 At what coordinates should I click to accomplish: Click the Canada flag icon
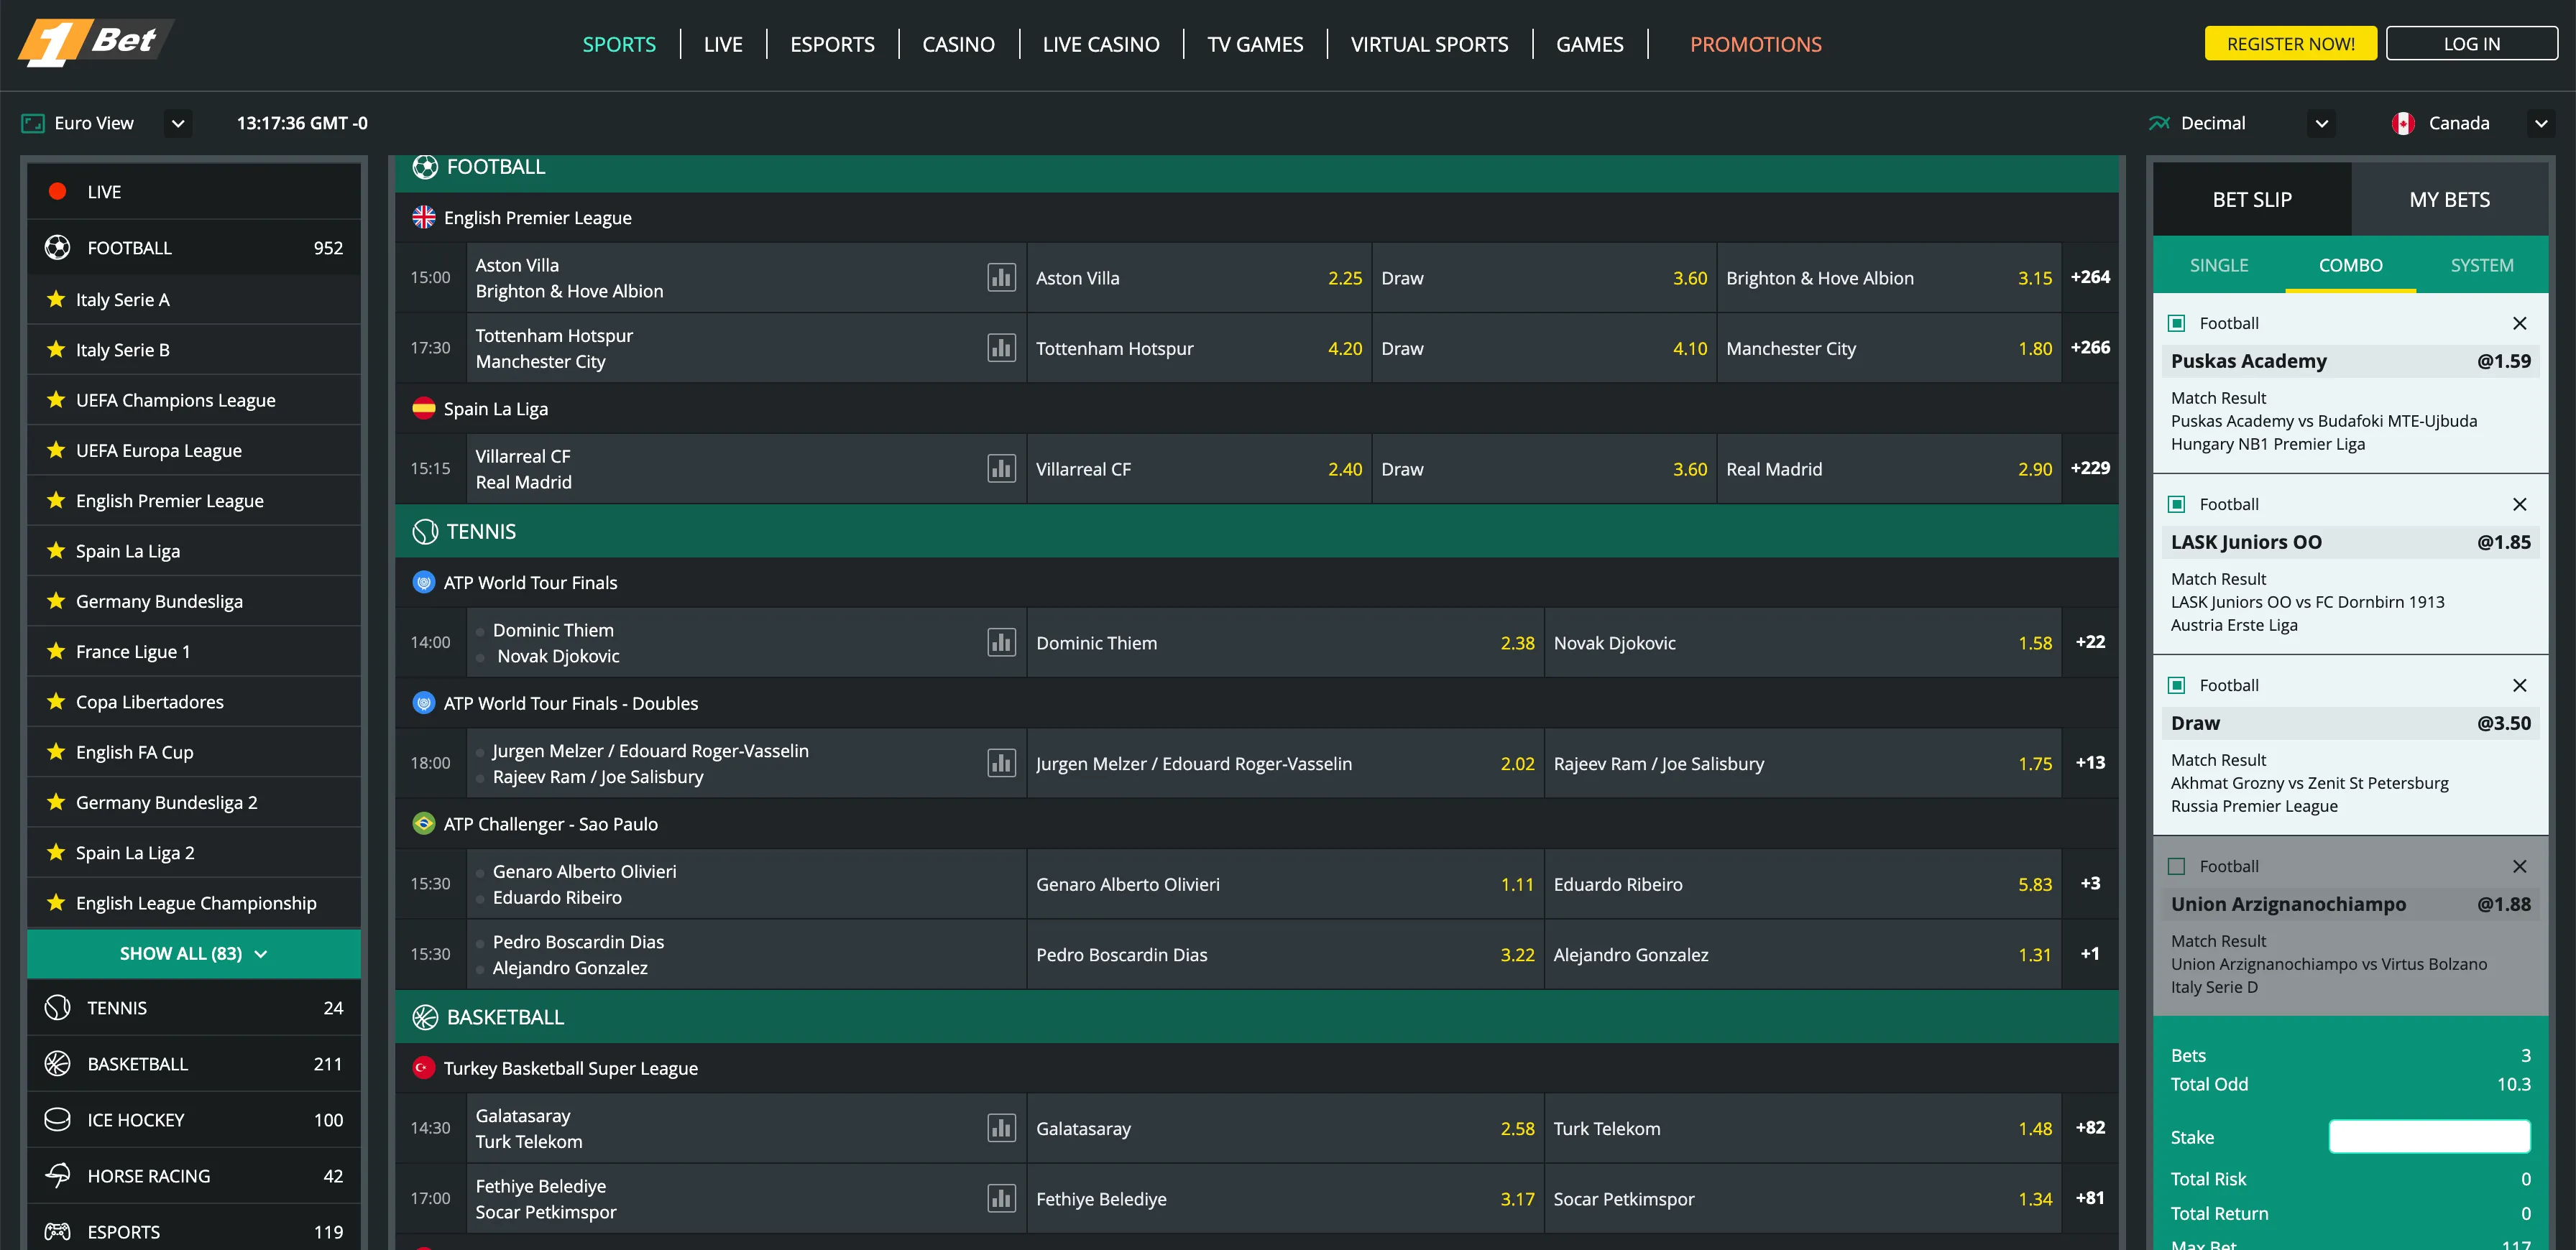click(x=2403, y=123)
